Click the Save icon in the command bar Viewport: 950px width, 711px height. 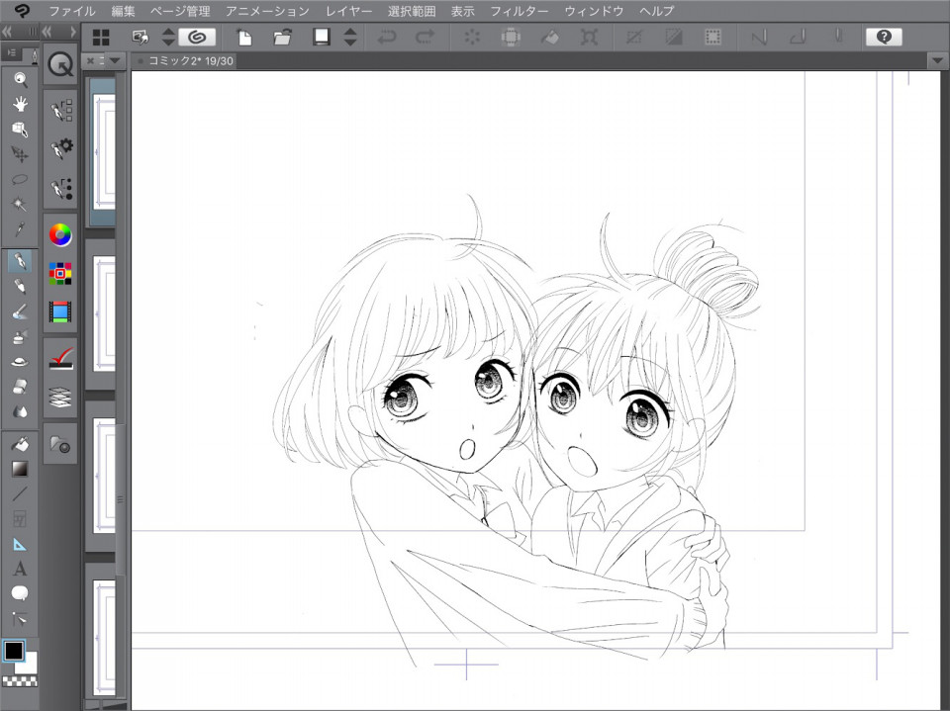321,38
